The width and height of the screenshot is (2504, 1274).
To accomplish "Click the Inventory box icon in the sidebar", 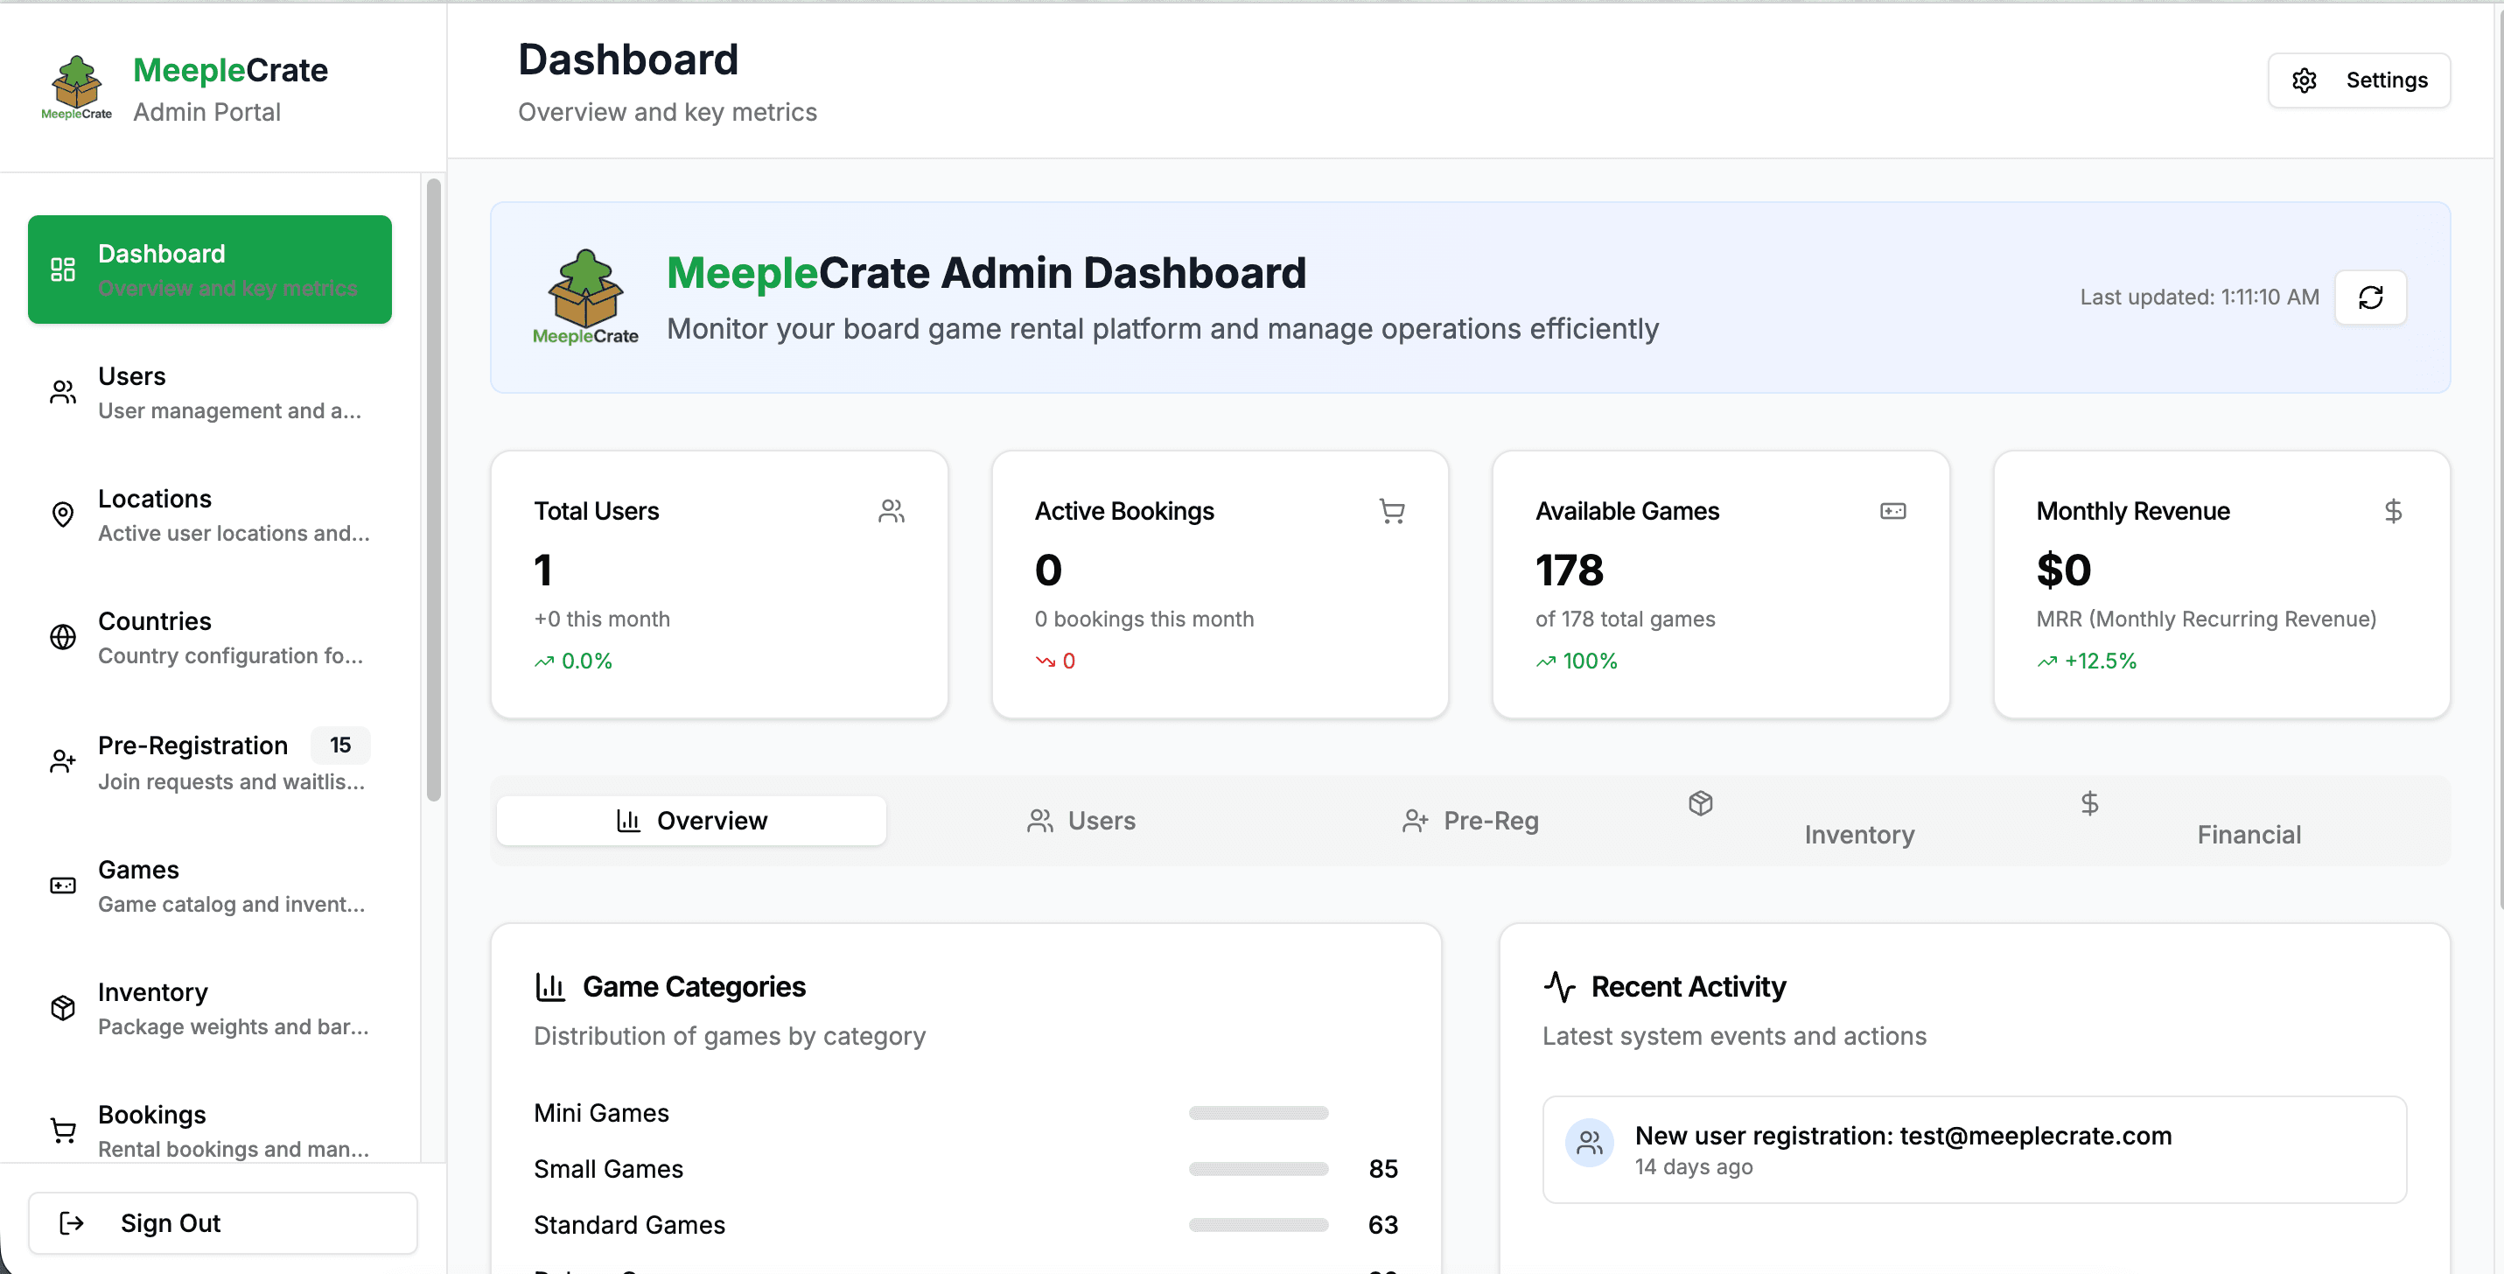I will [63, 1008].
